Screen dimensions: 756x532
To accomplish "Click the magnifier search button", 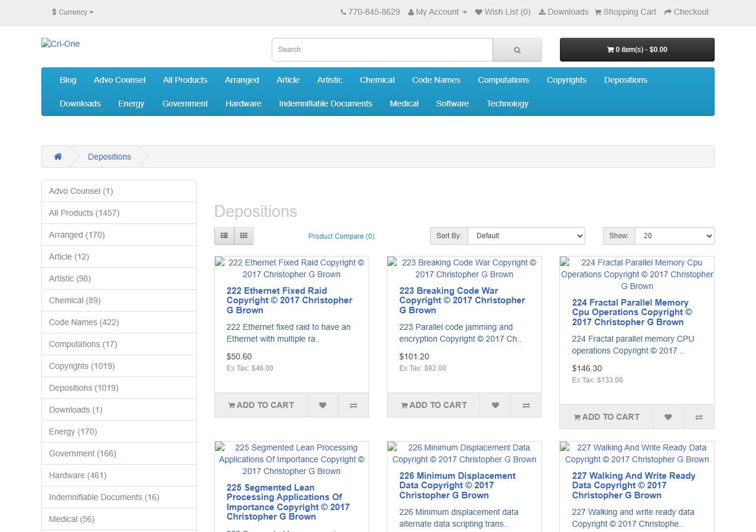I will pos(517,50).
